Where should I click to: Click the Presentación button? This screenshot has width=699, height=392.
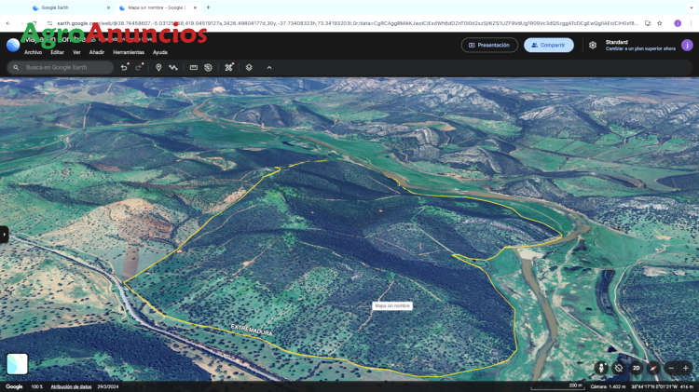489,45
